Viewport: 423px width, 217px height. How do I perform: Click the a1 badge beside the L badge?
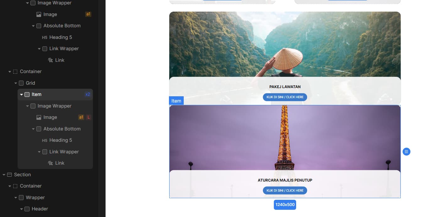81,117
